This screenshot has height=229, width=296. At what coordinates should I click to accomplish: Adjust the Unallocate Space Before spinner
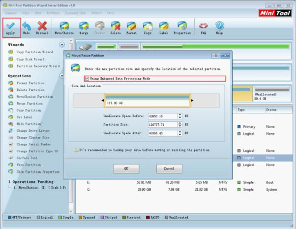pyautogui.click(x=180, y=116)
